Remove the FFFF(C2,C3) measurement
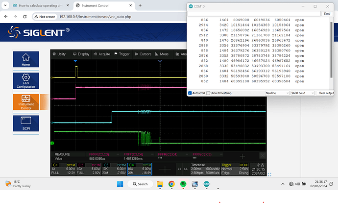This screenshot has height=203, width=338. (221, 154)
